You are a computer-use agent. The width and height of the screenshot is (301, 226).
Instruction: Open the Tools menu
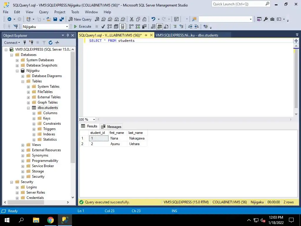(x=75, y=12)
